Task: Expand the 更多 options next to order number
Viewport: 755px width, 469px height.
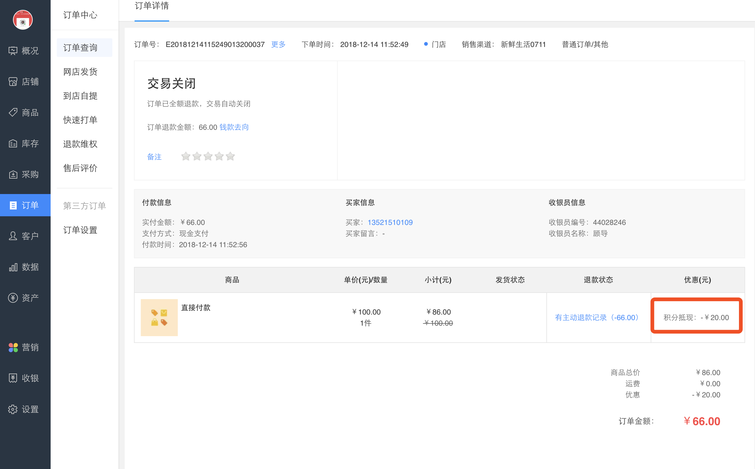Action: tap(278, 44)
